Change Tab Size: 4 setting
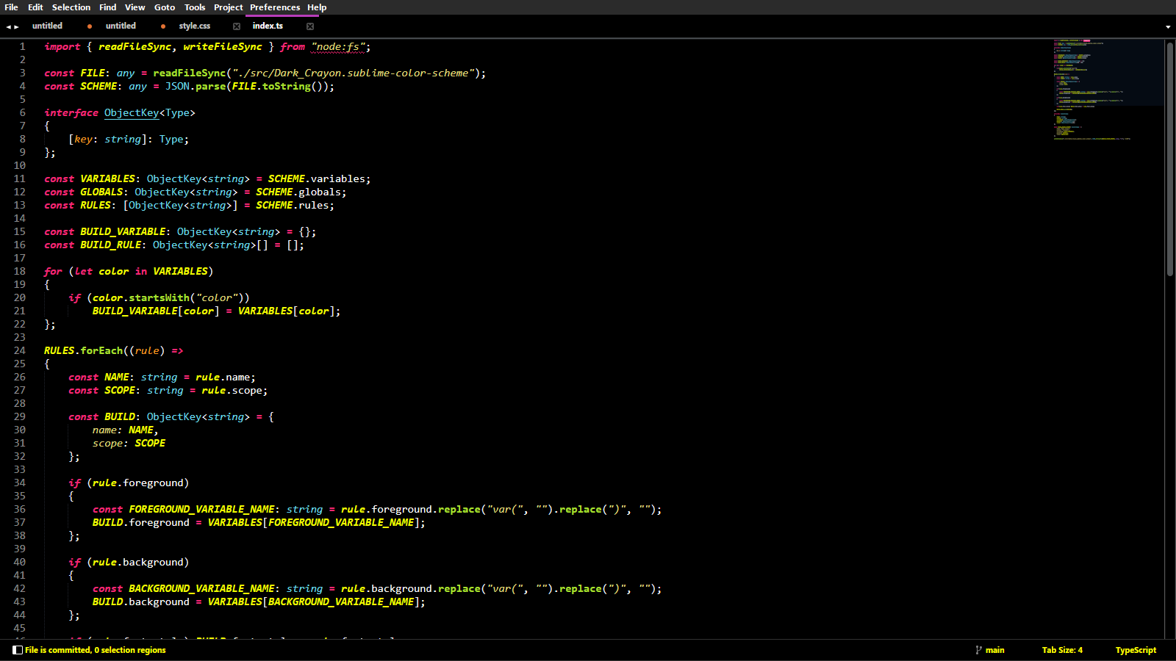This screenshot has height=661, width=1176. 1062,650
